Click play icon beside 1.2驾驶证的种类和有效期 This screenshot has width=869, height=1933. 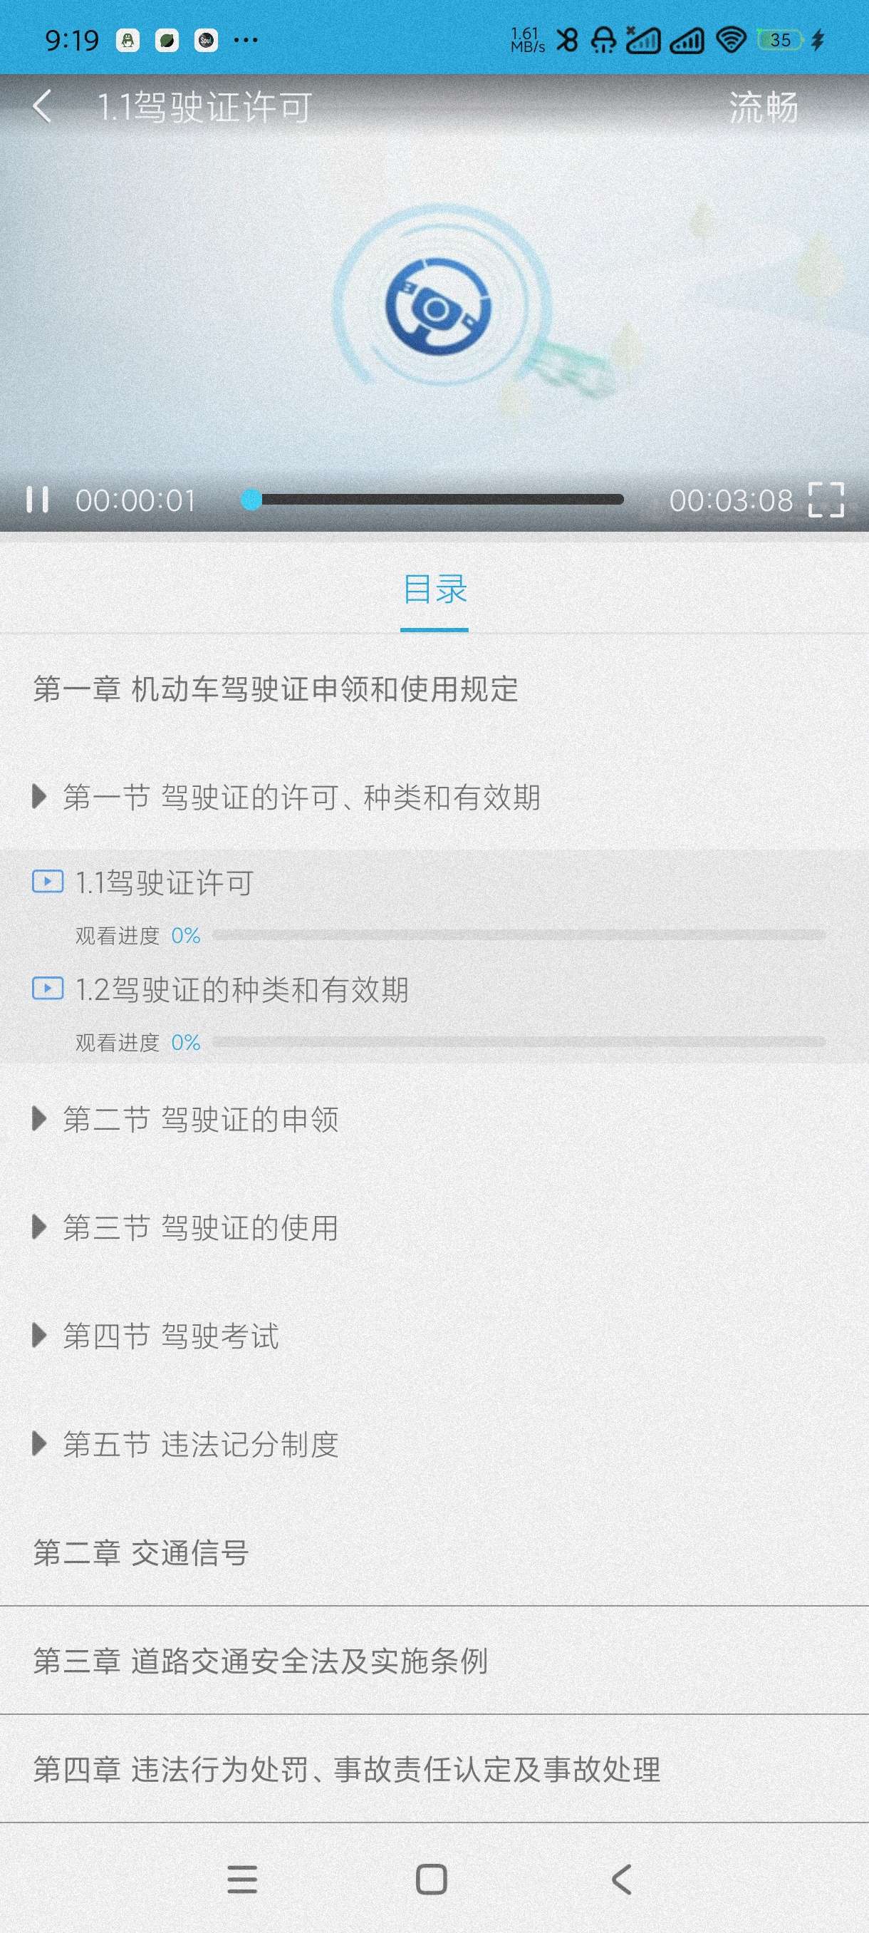(x=47, y=989)
